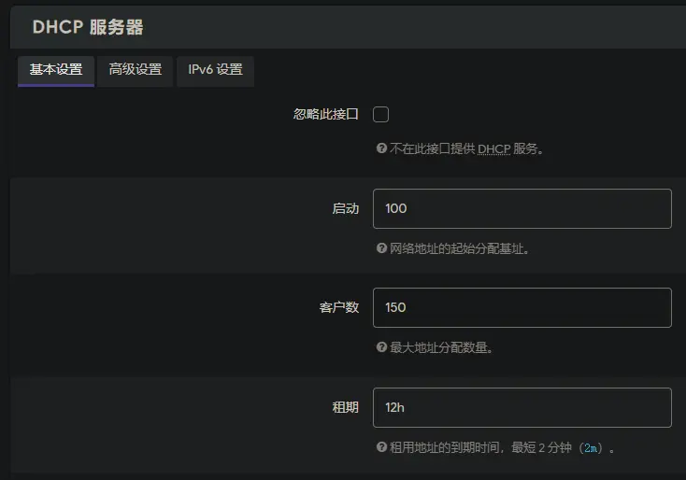Click the 2m code text in the lease hint

click(x=592, y=448)
